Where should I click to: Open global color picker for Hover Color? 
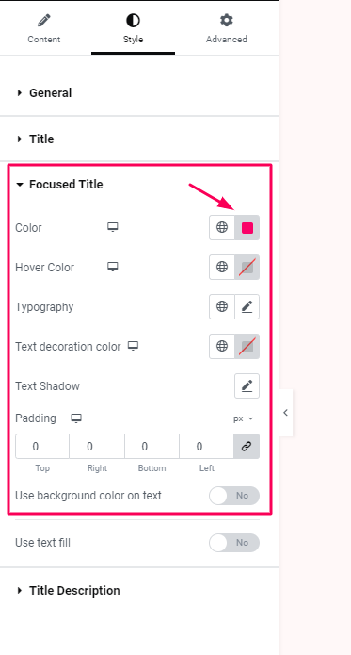coord(222,267)
